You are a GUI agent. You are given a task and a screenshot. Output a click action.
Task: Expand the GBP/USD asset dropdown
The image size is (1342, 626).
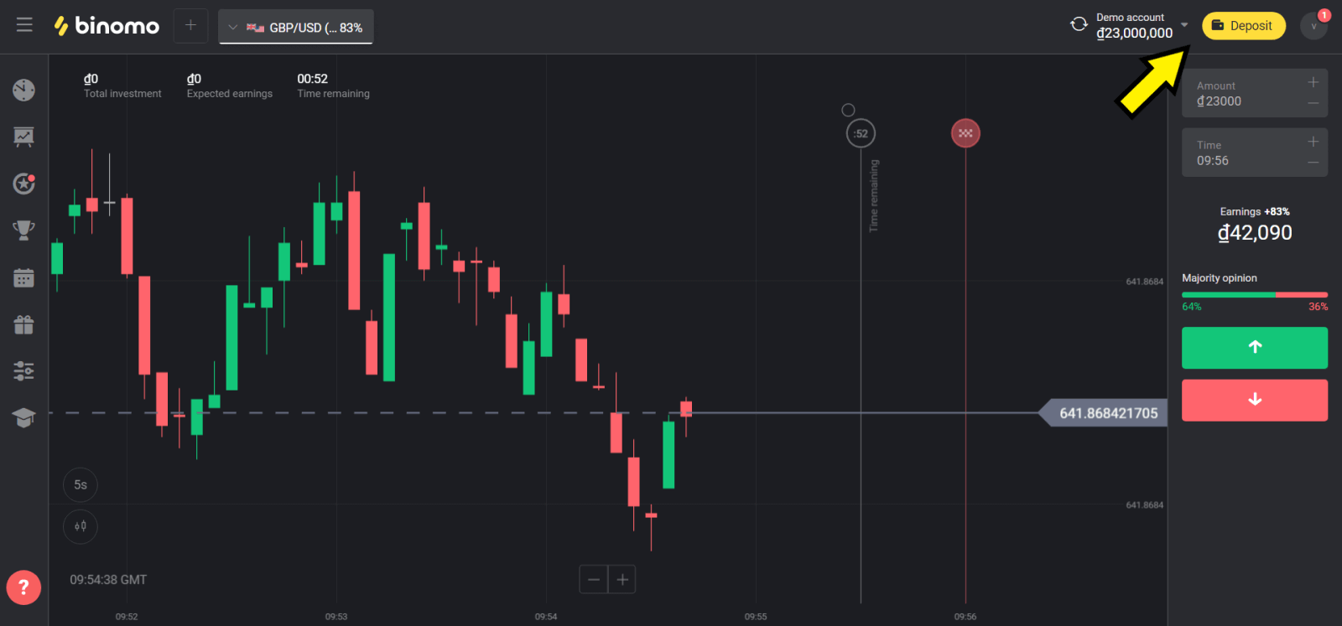click(x=296, y=28)
